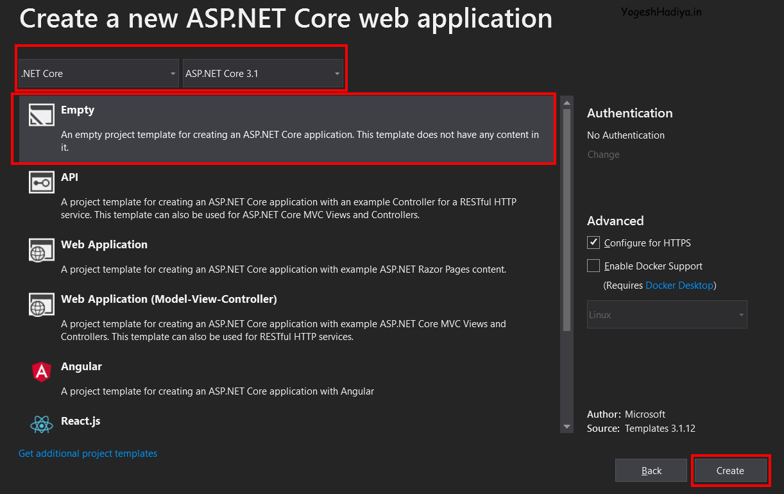Click the Web Application globe icon
The width and height of the screenshot is (784, 494).
click(42, 250)
